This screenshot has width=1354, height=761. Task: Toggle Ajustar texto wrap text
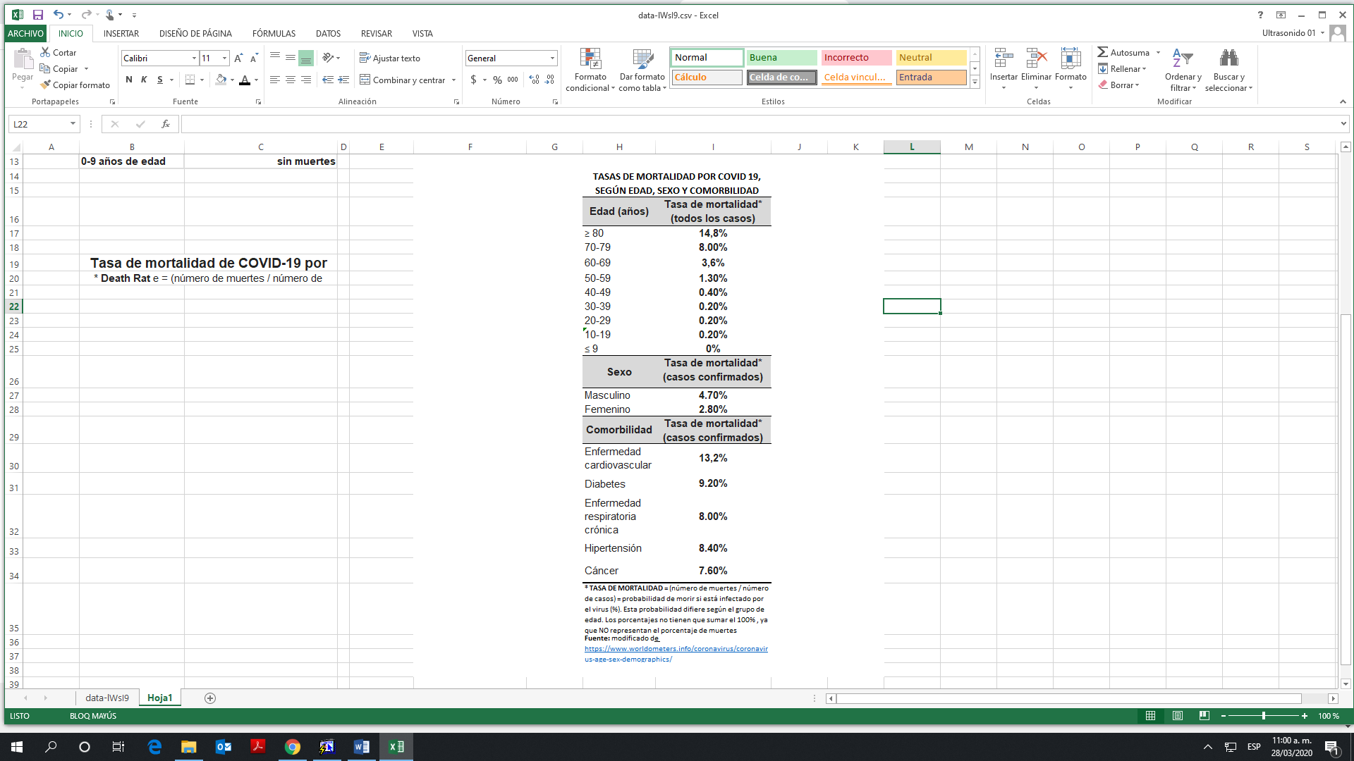(390, 58)
